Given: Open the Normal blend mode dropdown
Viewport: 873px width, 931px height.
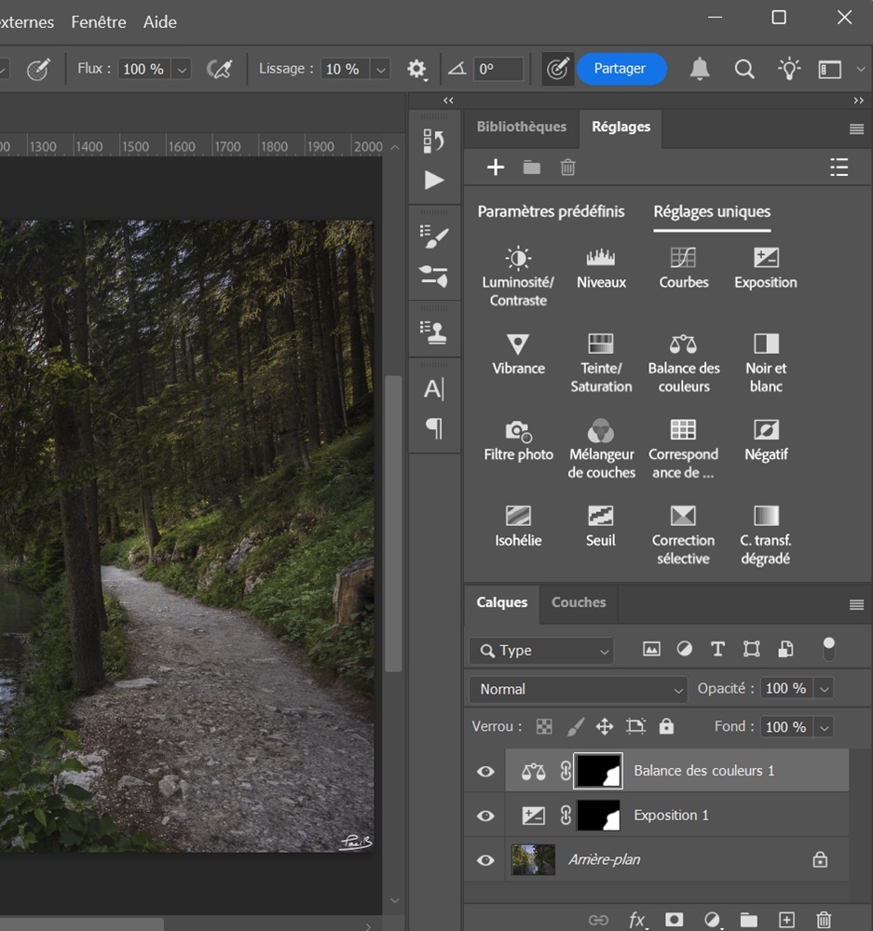Looking at the screenshot, I should 579,689.
